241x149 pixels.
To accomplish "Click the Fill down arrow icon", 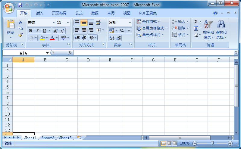I will [196, 28].
